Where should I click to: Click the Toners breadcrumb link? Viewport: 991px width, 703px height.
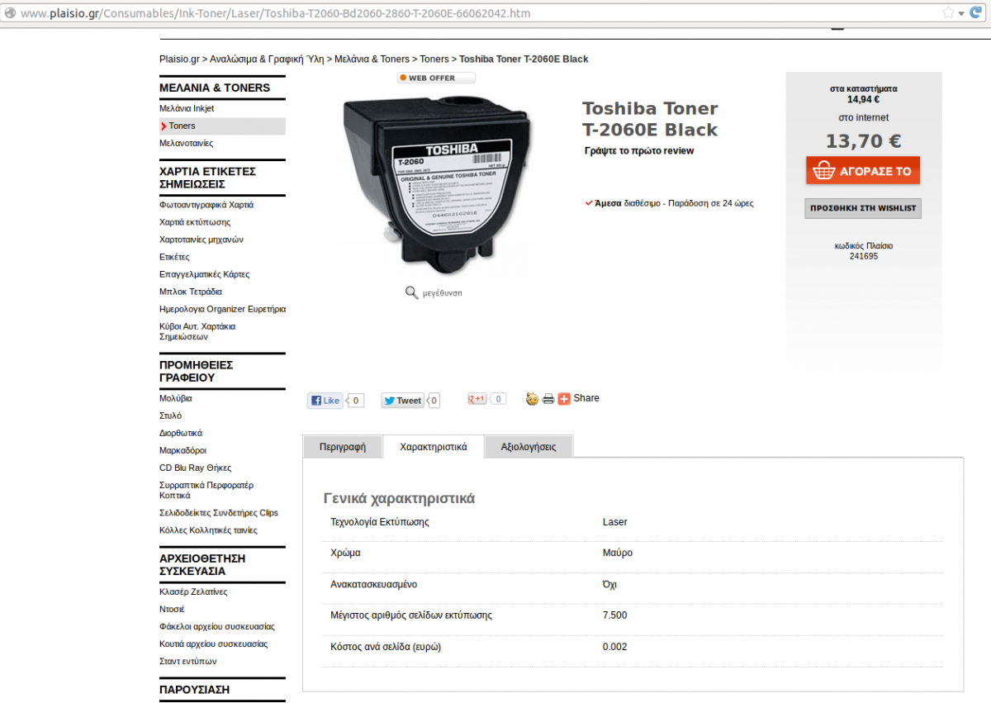(x=434, y=59)
